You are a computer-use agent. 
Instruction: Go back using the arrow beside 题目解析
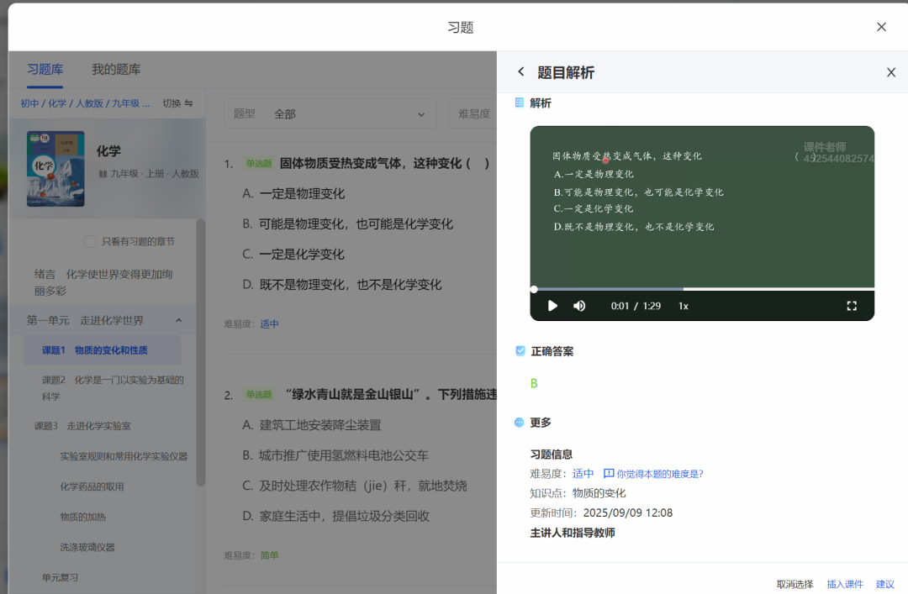point(520,72)
